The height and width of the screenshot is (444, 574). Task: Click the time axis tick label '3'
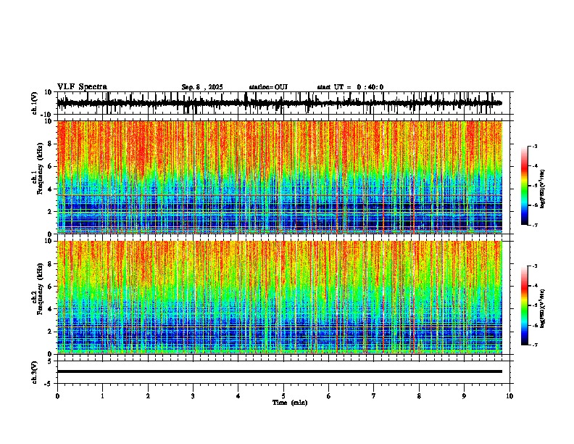193,396
